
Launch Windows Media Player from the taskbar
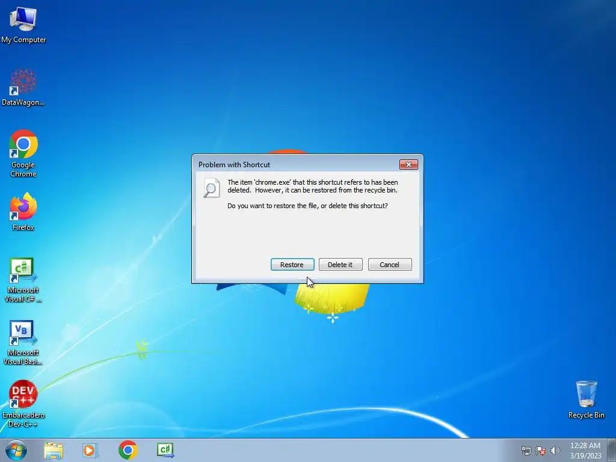[90, 450]
